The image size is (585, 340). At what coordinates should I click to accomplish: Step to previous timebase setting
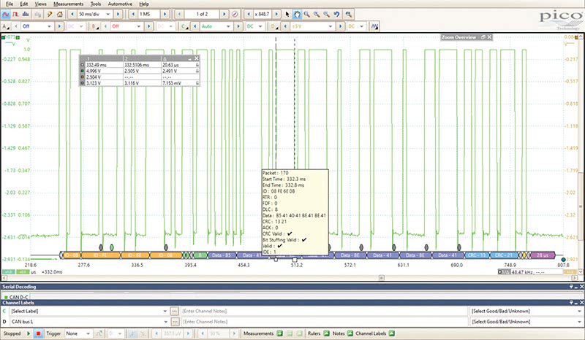click(72, 14)
